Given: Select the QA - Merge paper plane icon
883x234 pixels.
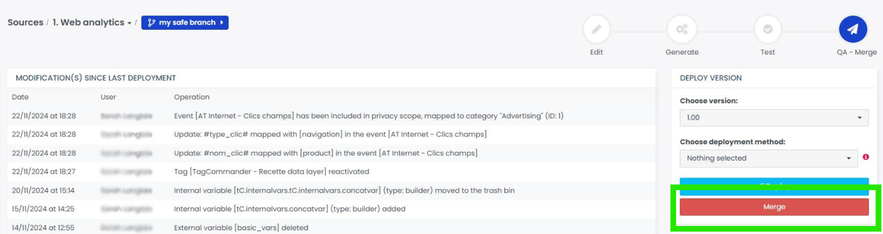Looking at the screenshot, I should coord(853,30).
